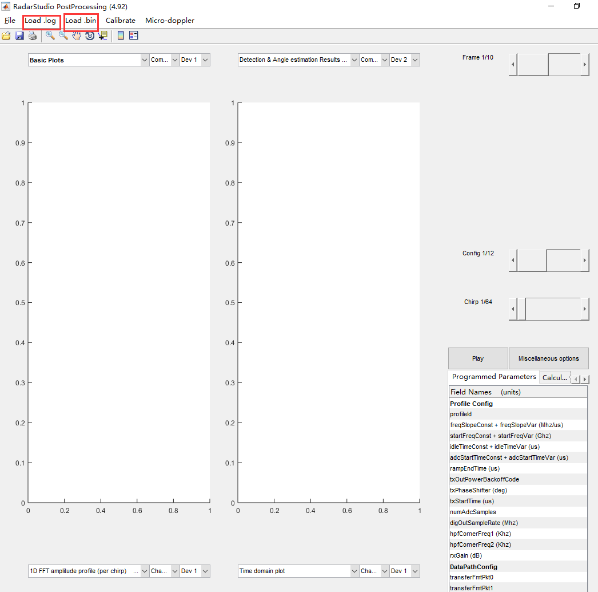Click Config slider left arrow
The image size is (598, 592).
point(513,260)
